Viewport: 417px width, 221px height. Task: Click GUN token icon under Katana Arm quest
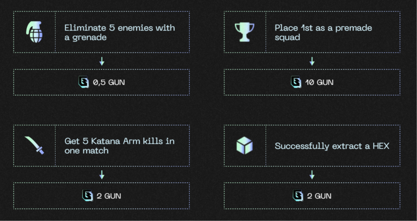pyautogui.click(x=88, y=196)
